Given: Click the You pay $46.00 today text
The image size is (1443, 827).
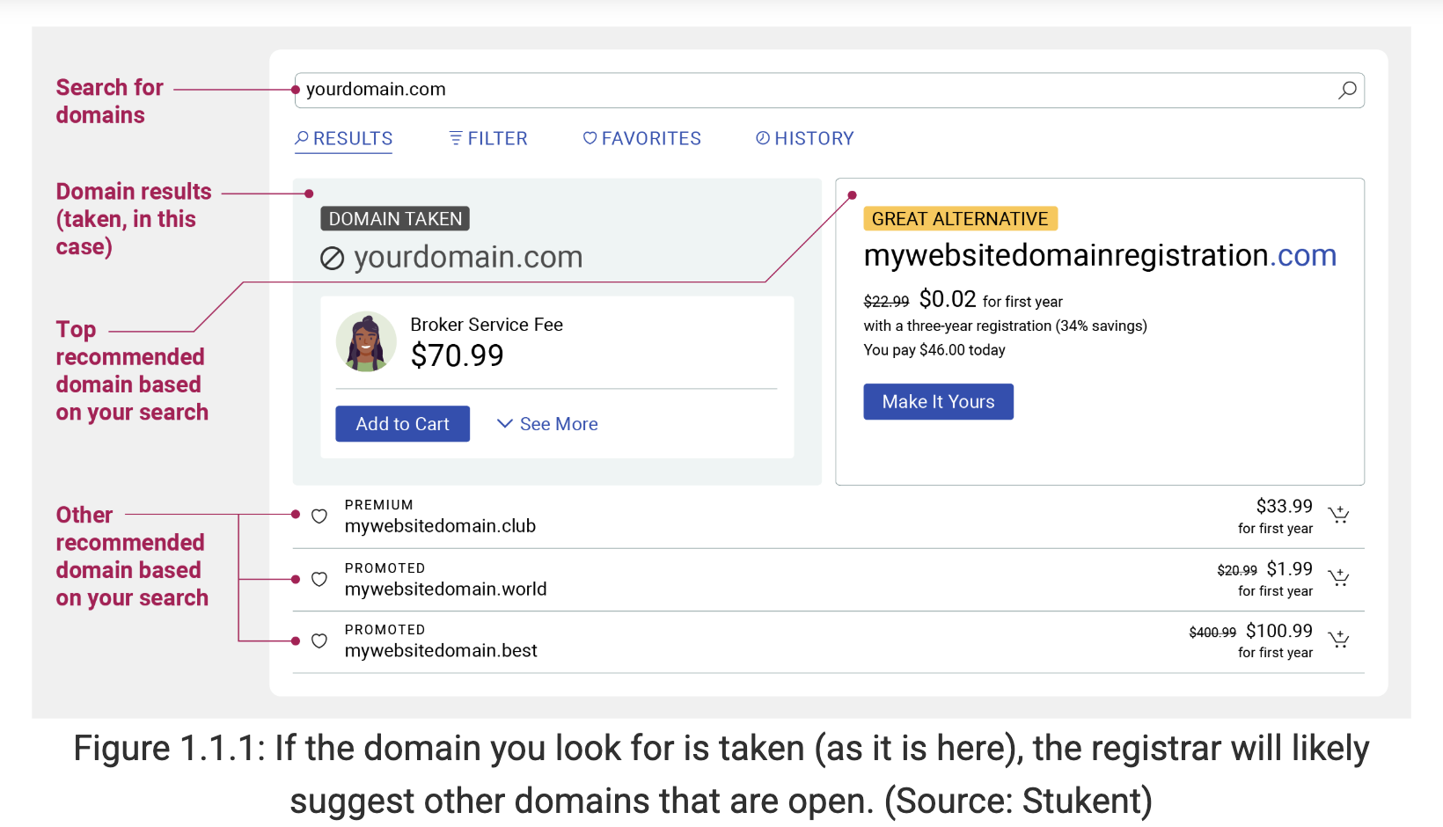Looking at the screenshot, I should pyautogui.click(x=934, y=350).
